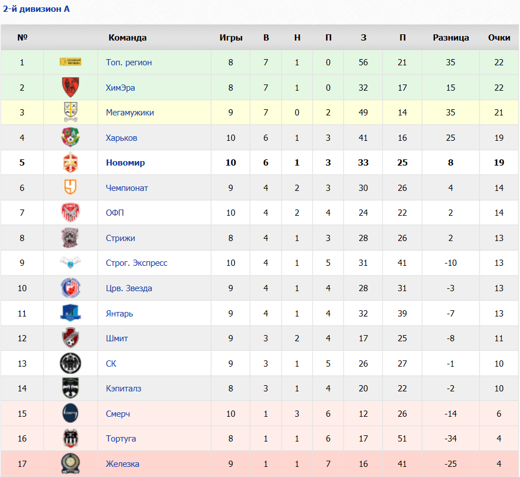The height and width of the screenshot is (477, 520).
Task: Click the Разница column header
Action: click(x=451, y=38)
